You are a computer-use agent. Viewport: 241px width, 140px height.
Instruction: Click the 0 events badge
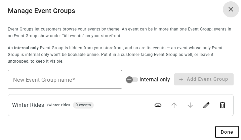tap(83, 105)
